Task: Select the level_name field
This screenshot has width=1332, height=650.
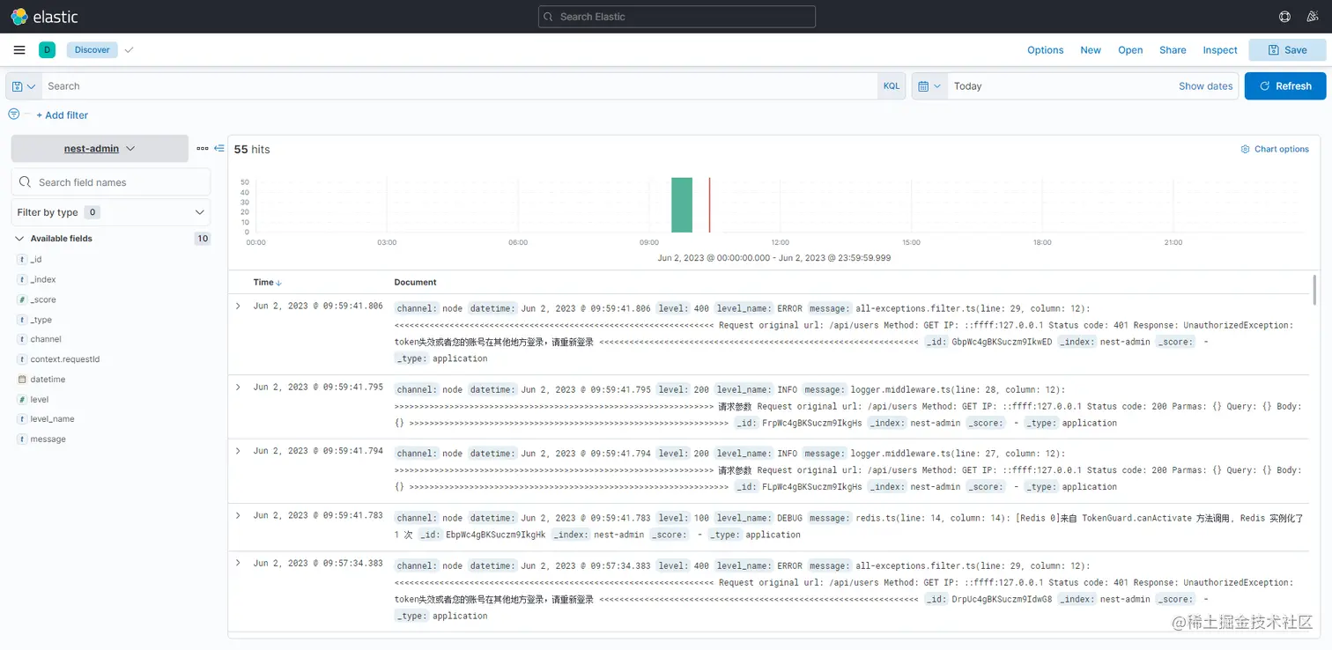Action: click(52, 419)
